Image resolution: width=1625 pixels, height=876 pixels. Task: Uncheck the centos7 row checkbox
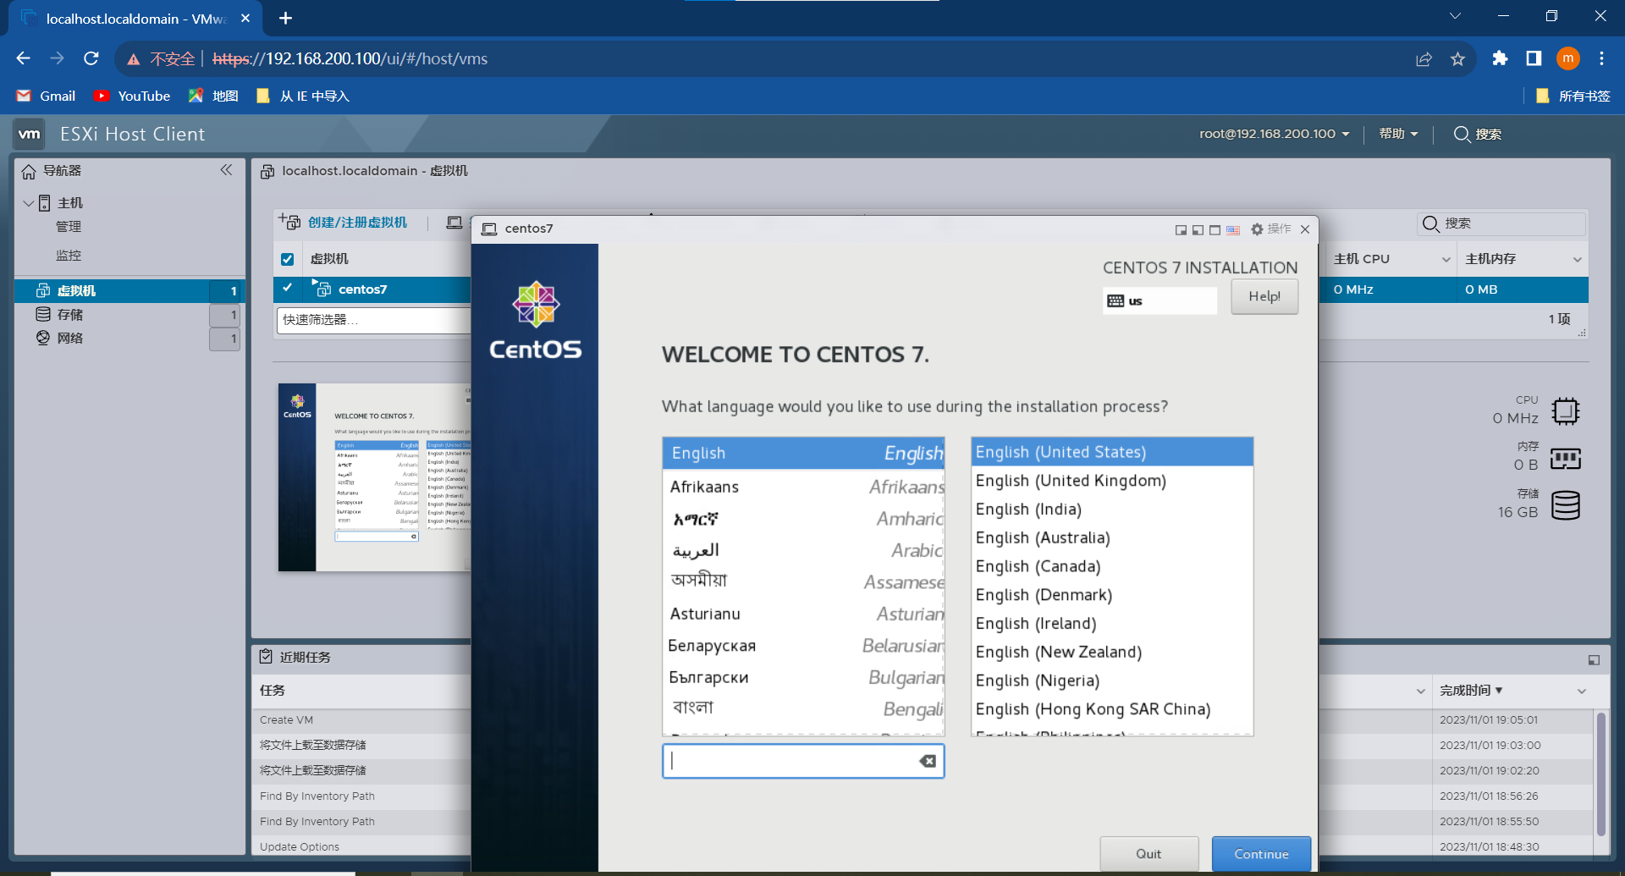[x=288, y=288]
